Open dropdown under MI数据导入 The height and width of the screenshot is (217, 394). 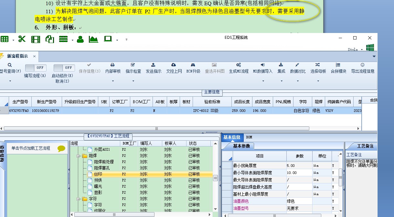pyautogui.click(x=262, y=81)
